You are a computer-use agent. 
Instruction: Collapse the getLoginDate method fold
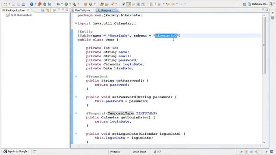click(76, 113)
